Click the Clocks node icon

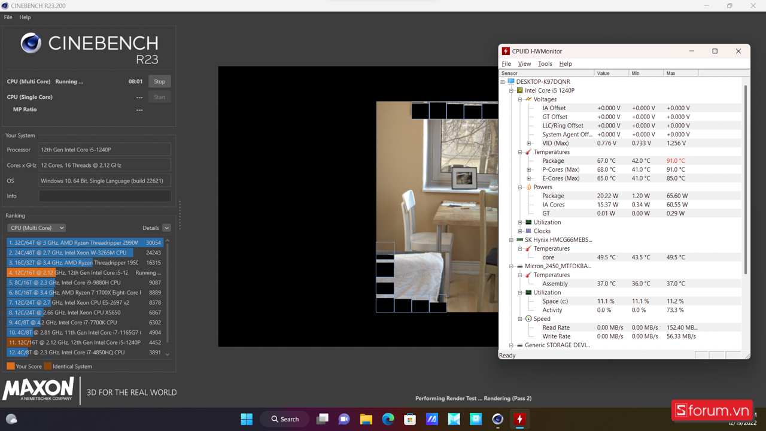click(x=528, y=231)
